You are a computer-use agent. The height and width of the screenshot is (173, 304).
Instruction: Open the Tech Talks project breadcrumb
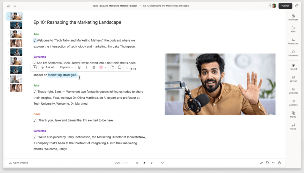point(115,6)
